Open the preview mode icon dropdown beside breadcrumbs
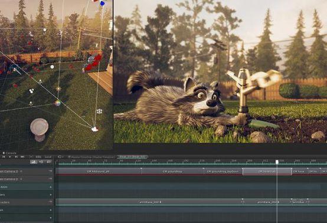 tap(60, 157)
